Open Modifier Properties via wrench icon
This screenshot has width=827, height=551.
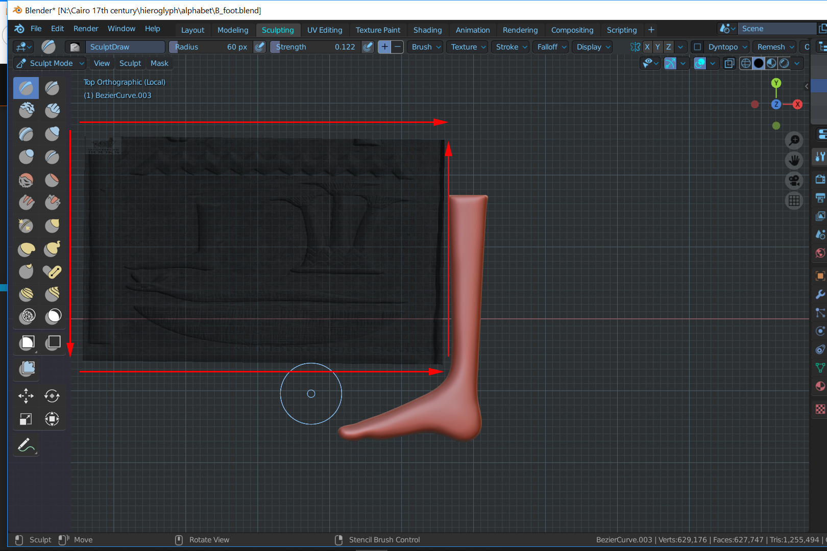[x=820, y=294]
